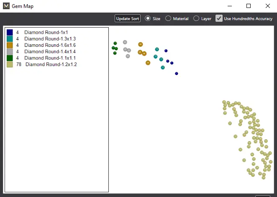This screenshot has height=197, width=277.
Task: Maximize the Gem Map window
Action: click(x=249, y=6)
